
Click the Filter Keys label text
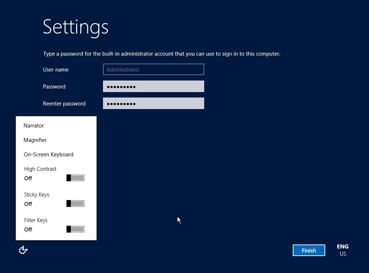[36, 220]
